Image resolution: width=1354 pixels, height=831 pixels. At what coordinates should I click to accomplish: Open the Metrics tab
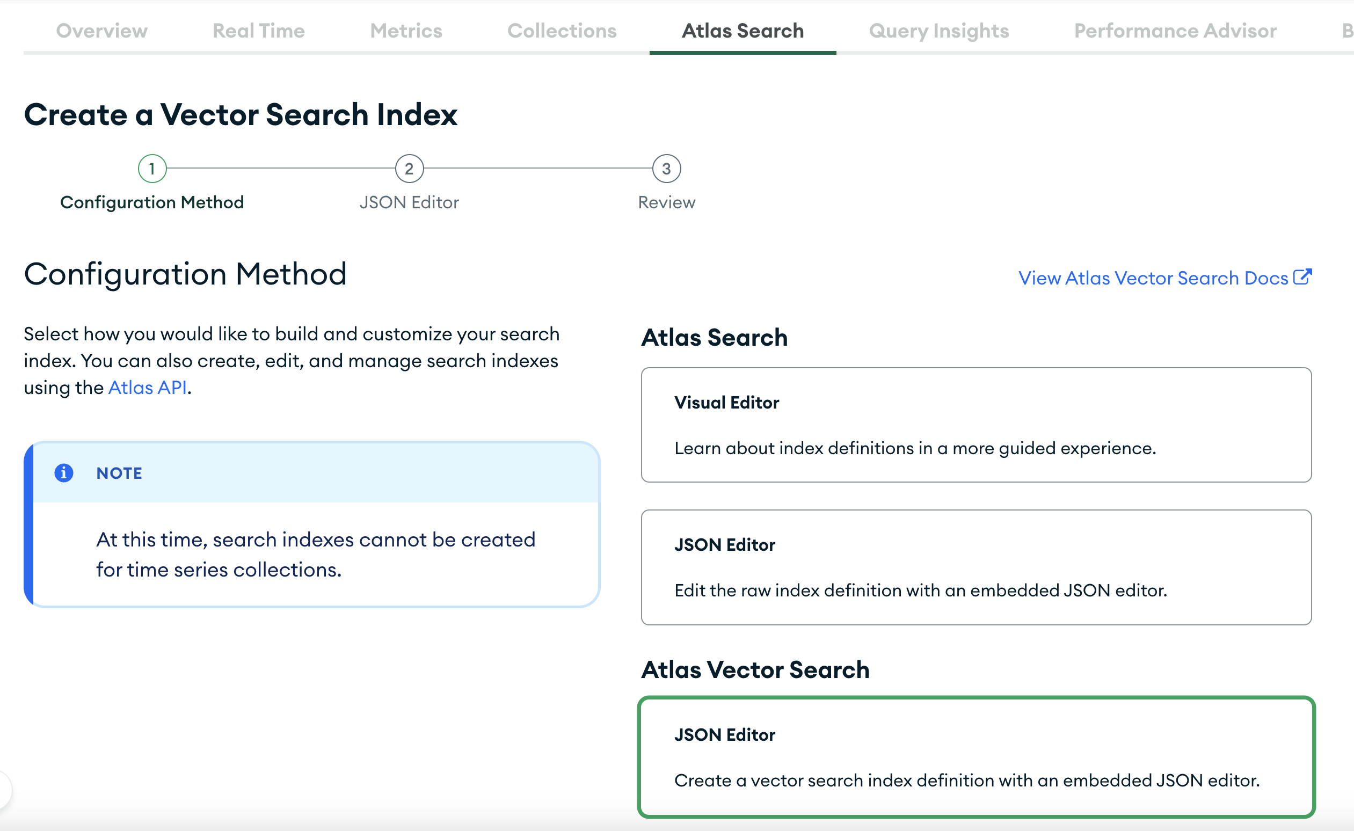point(406,31)
